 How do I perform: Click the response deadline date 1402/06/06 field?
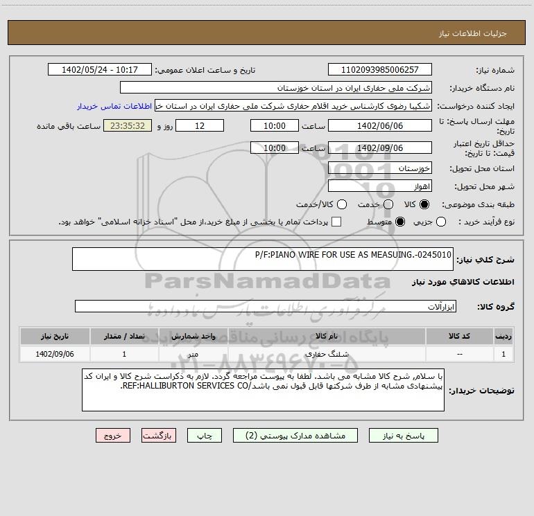click(x=380, y=125)
